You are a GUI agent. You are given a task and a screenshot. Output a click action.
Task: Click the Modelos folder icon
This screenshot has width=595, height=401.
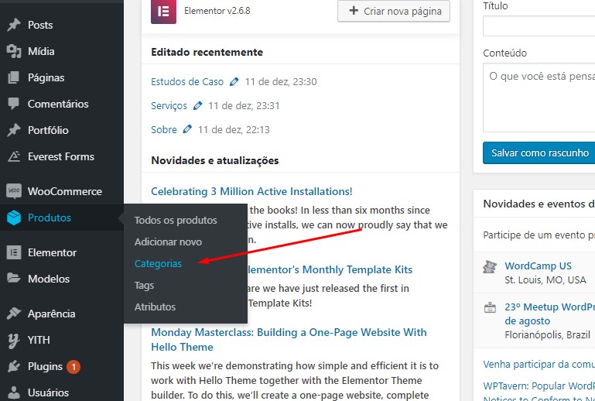click(x=14, y=279)
